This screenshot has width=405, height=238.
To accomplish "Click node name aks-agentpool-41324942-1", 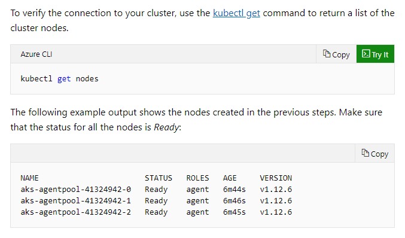I will (76, 201).
